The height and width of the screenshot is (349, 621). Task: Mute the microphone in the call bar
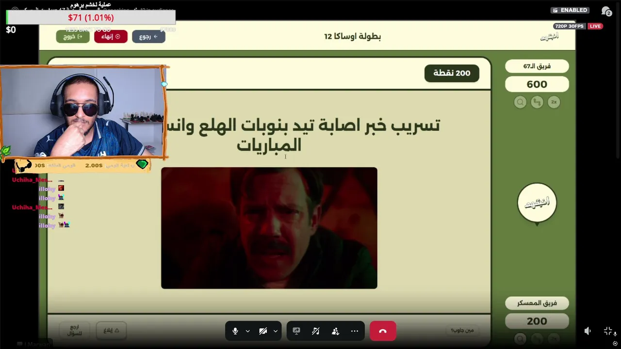[235, 331]
